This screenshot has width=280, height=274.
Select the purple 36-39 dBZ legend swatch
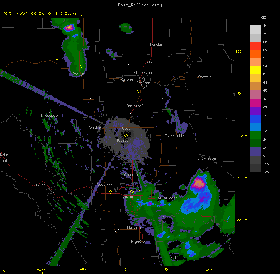tap(255, 111)
